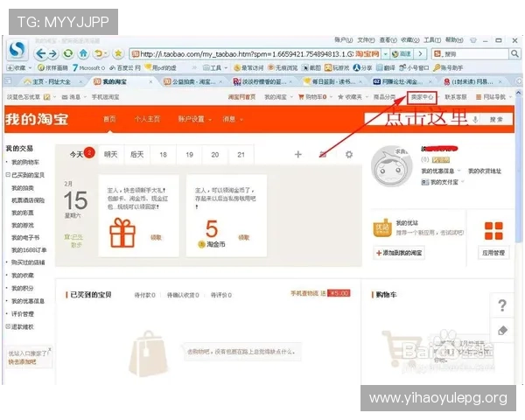Image resolution: width=525 pixels, height=420 pixels.
Task: Open the 截图 screenshot tool in bookmarks bar
Action: tap(311, 68)
